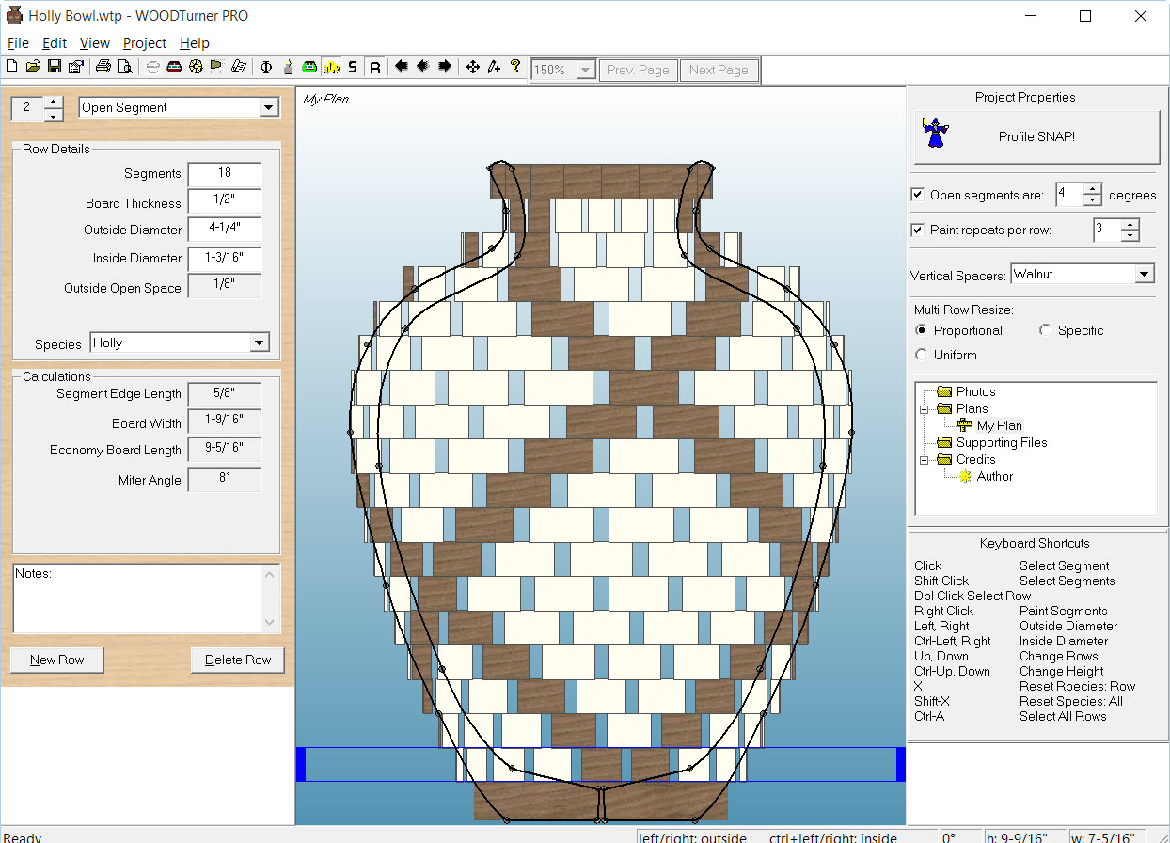1170x843 pixels.
Task: Click the Segments input field
Action: [225, 174]
